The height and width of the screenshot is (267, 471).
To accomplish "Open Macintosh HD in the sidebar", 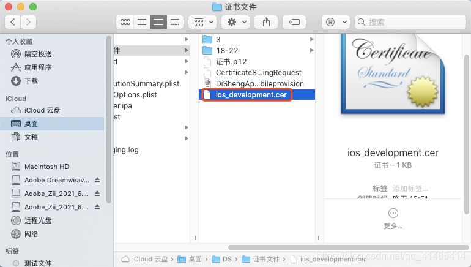I will 40,167.
